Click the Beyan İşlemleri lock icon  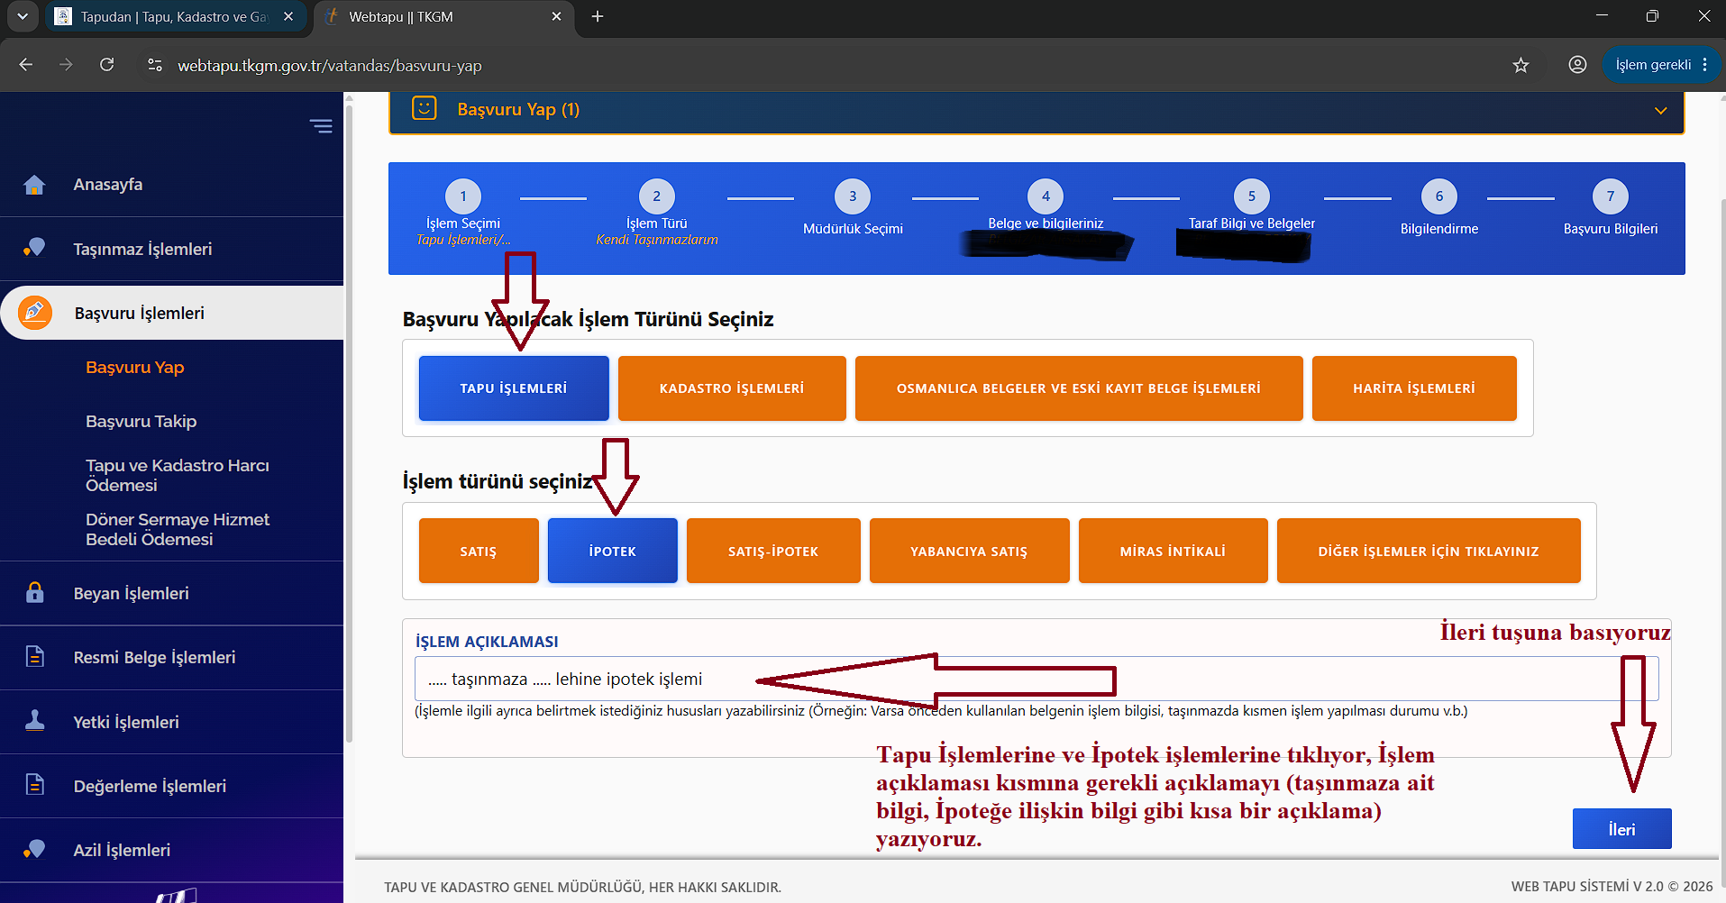click(34, 593)
